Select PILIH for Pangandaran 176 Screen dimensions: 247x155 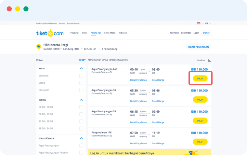pyautogui.click(x=200, y=142)
